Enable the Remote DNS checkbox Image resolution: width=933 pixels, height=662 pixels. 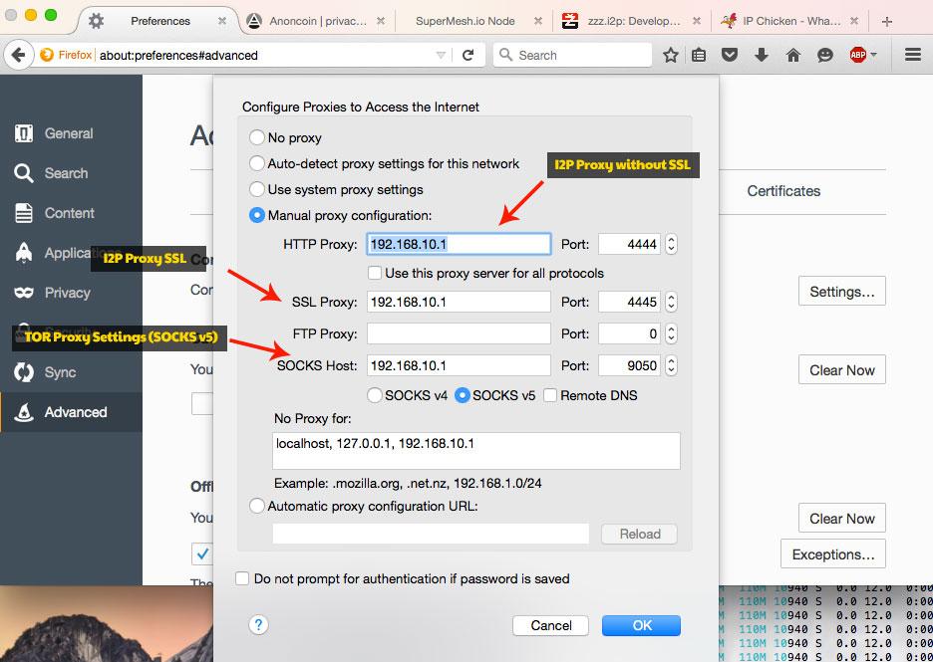[x=550, y=396]
